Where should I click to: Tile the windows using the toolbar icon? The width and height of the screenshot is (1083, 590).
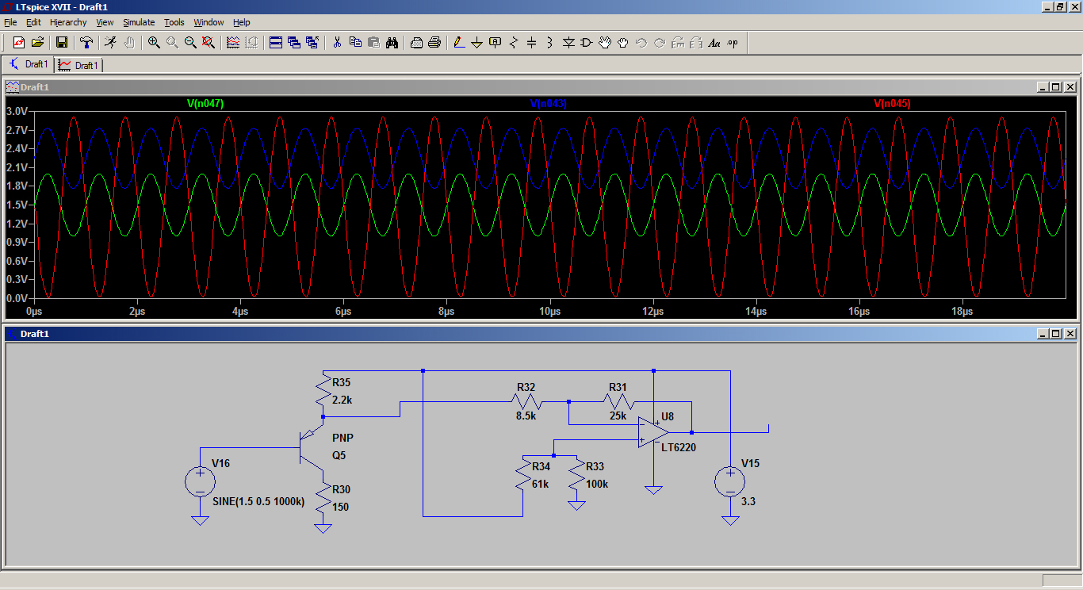point(276,42)
